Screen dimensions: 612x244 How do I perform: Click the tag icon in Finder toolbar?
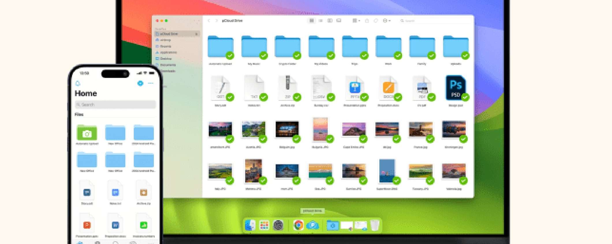tap(376, 21)
